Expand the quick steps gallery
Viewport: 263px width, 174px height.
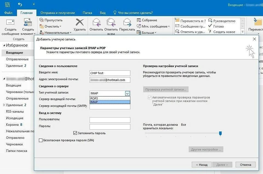[242, 32]
